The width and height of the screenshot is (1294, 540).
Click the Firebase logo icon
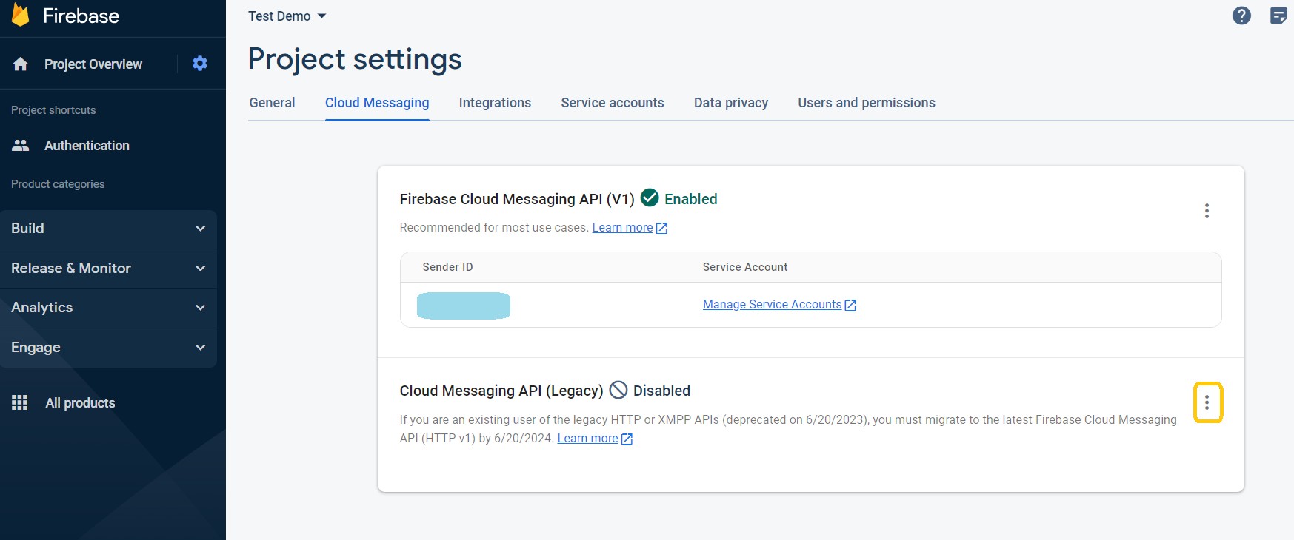point(21,15)
